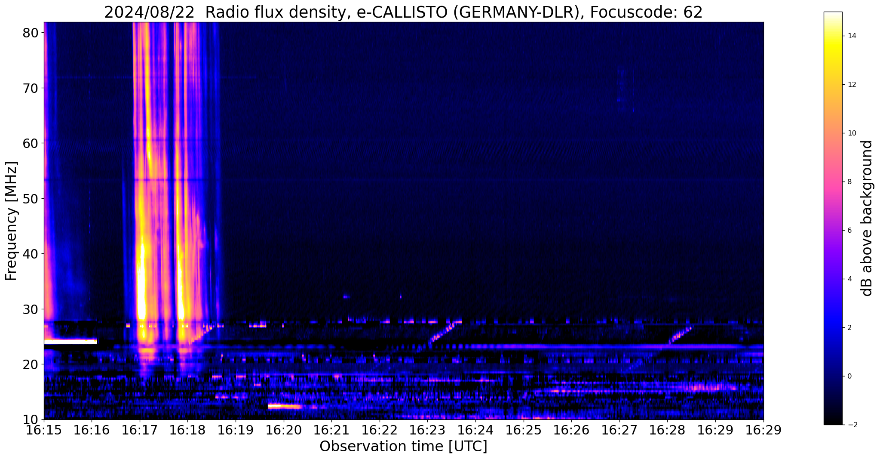880x459 pixels.
Task: Click the 16:20 time tick label
Action: pos(284,430)
